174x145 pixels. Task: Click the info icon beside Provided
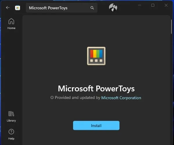52,97
